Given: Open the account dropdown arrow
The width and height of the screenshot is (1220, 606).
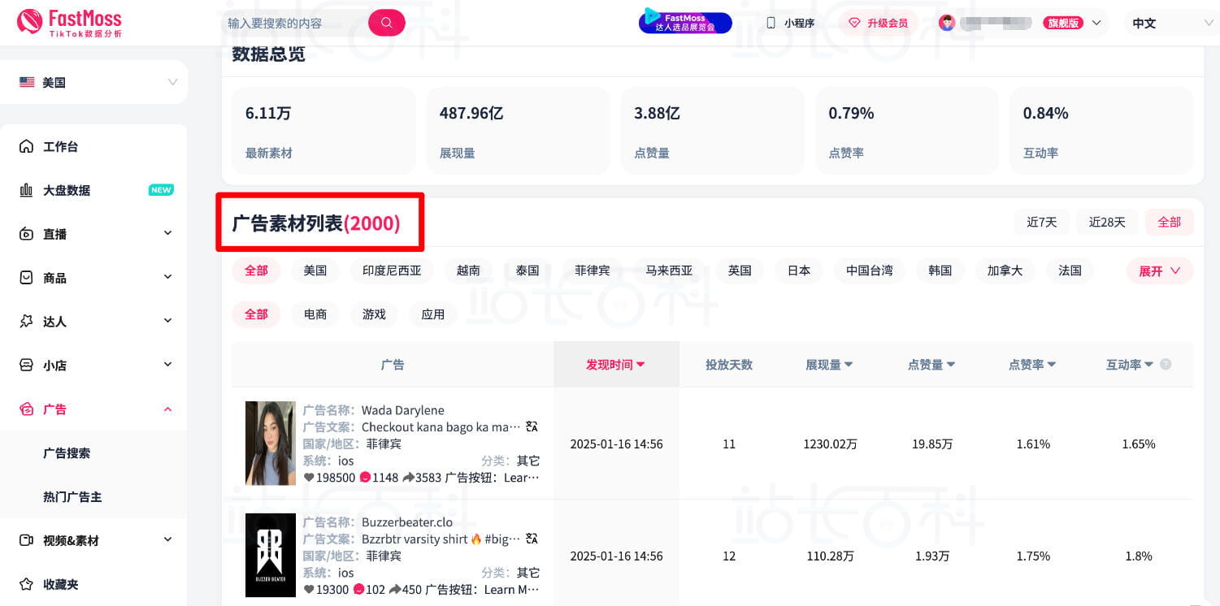Looking at the screenshot, I should pyautogui.click(x=1096, y=23).
